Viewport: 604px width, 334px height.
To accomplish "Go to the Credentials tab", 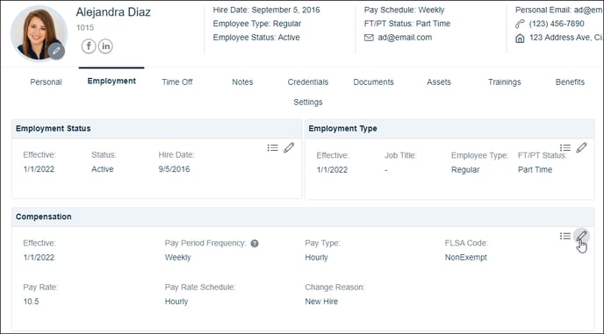I will click(308, 82).
